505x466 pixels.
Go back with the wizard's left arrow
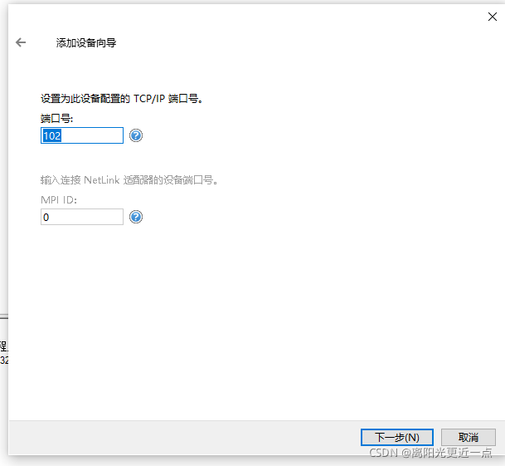pyautogui.click(x=21, y=42)
